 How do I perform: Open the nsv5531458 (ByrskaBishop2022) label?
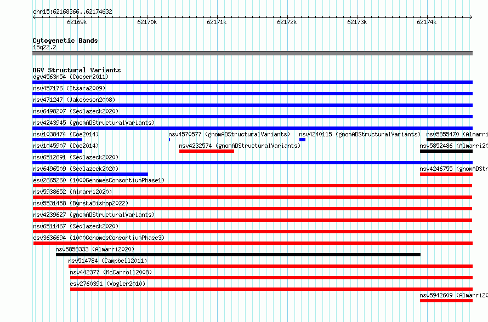(81, 203)
